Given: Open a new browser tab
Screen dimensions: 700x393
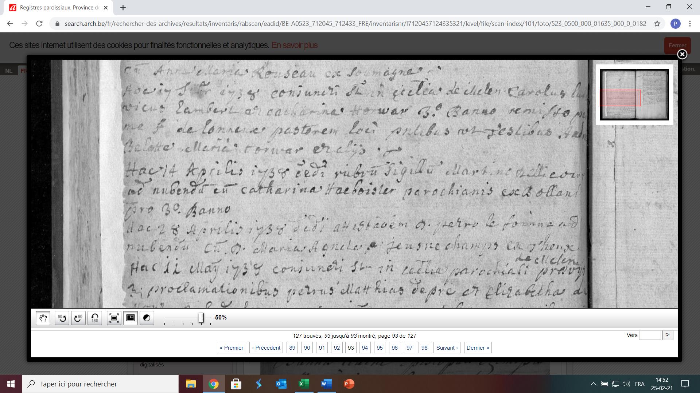Looking at the screenshot, I should pyautogui.click(x=123, y=7).
